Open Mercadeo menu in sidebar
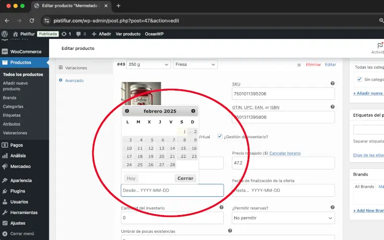Viewport: 384px width, 240px height. (24, 167)
